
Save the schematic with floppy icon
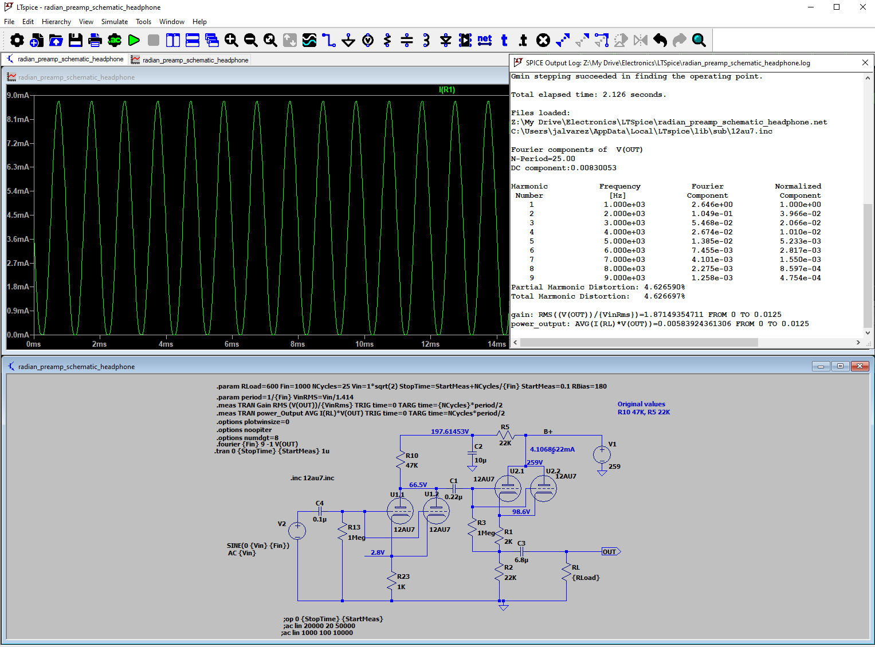coord(76,40)
